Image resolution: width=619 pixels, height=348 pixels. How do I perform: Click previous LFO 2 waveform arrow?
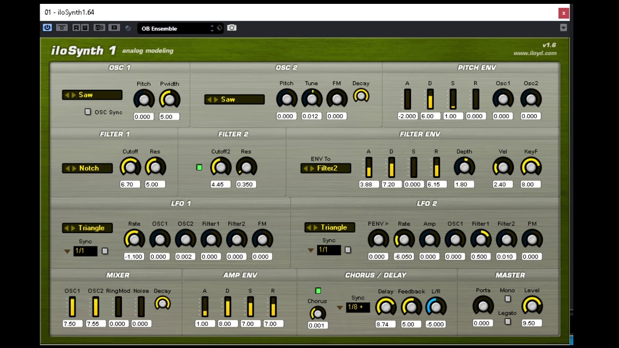click(309, 228)
